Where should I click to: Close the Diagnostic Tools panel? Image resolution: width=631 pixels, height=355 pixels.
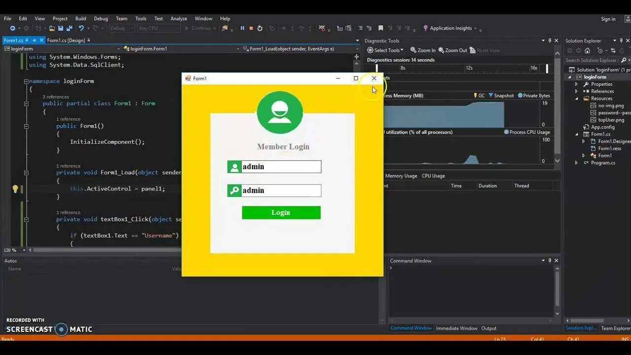557,40
